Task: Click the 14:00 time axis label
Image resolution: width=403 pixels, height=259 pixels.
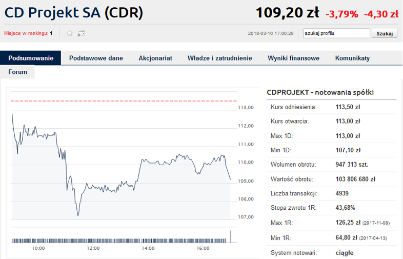Action: [148, 248]
